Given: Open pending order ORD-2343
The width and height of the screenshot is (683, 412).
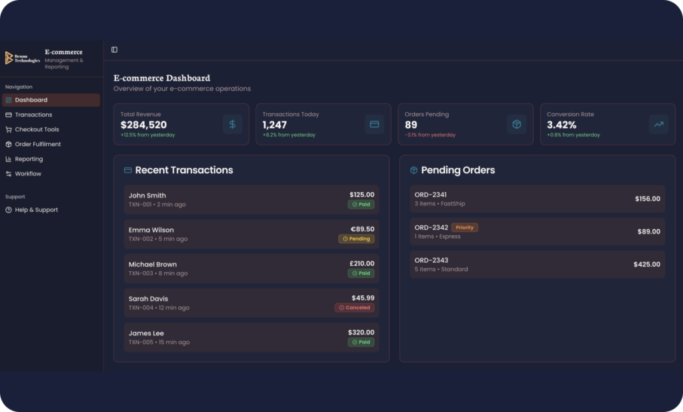Looking at the screenshot, I should tap(538, 265).
